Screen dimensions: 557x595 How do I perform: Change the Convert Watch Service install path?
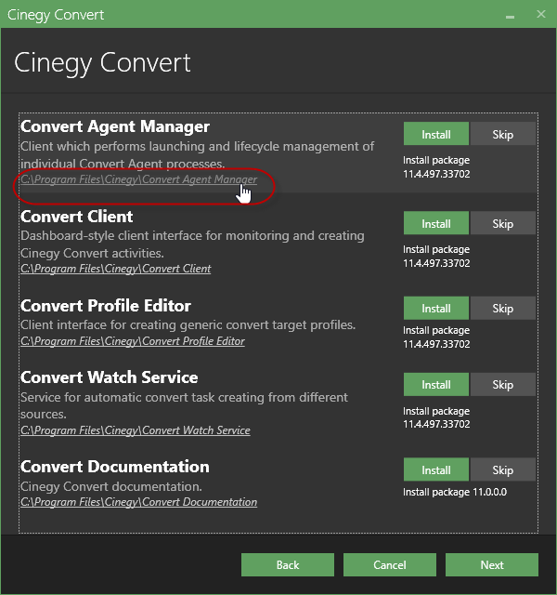point(136,430)
